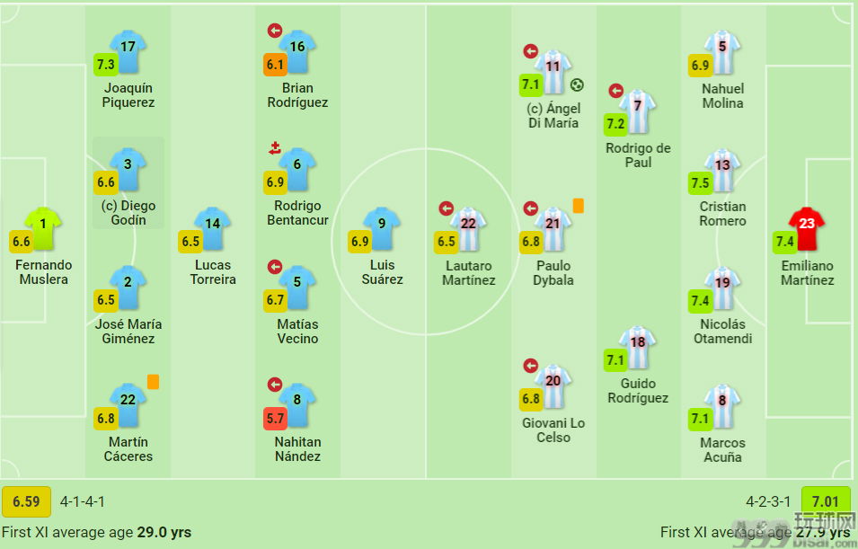Click the 6.59 team average rating
858x549 pixels.
(x=26, y=501)
